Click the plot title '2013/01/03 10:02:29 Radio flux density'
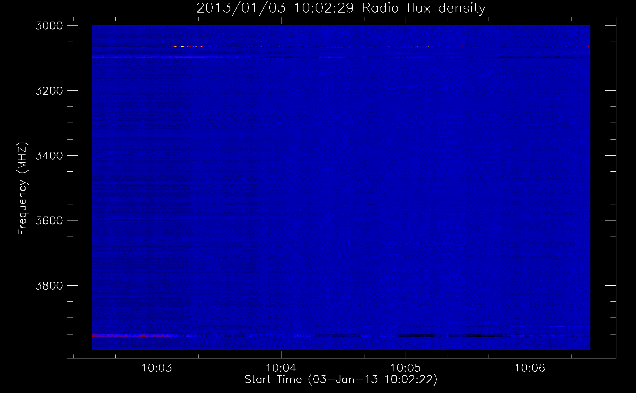This screenshot has width=636, height=393. point(341,8)
